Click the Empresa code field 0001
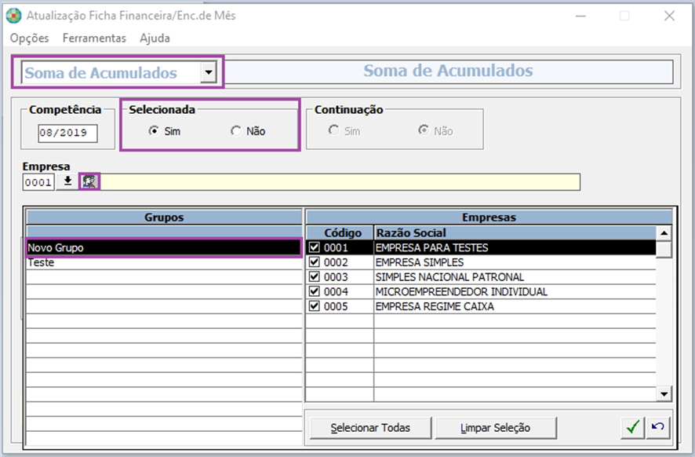This screenshot has width=695, height=457. point(38,182)
